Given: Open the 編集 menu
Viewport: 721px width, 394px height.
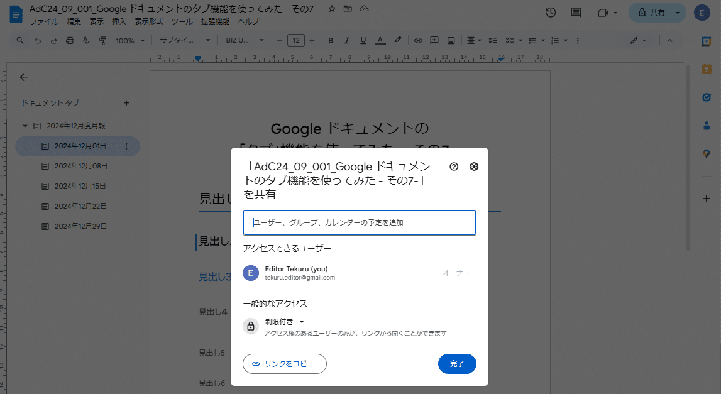Looking at the screenshot, I should (x=74, y=21).
